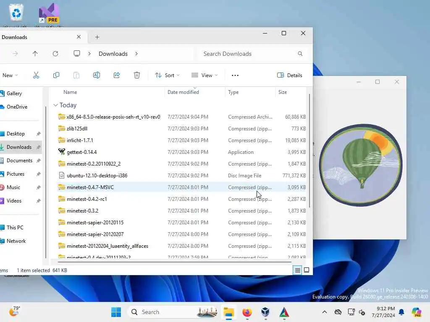Click the taskbar clock and date
The height and width of the screenshot is (322, 430).
383,312
